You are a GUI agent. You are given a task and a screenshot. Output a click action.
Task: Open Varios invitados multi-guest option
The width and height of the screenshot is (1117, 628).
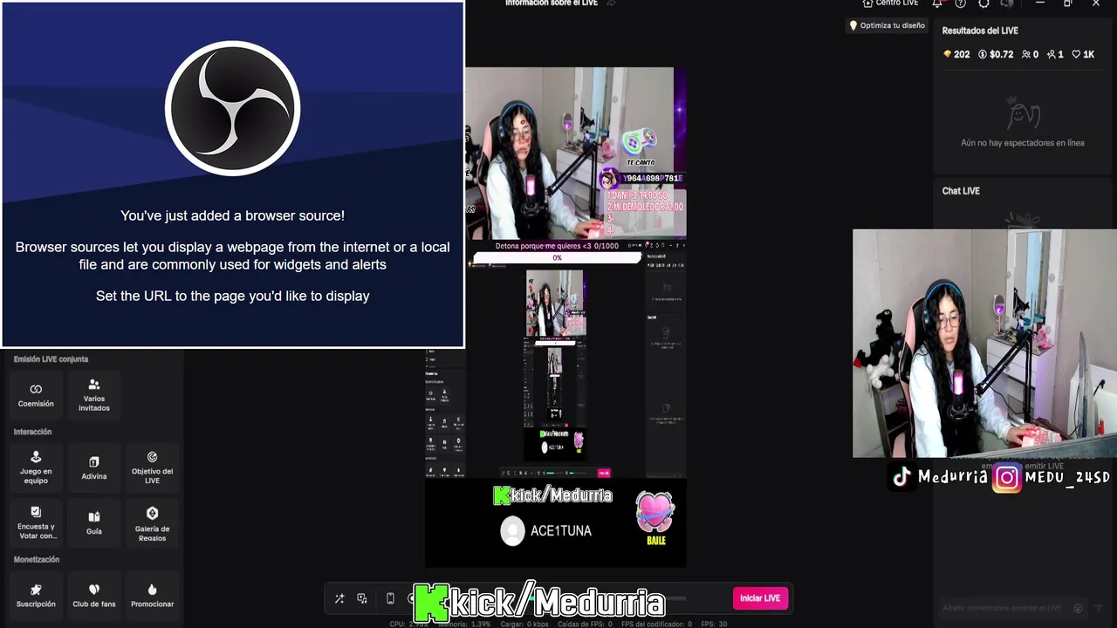pyautogui.click(x=94, y=395)
